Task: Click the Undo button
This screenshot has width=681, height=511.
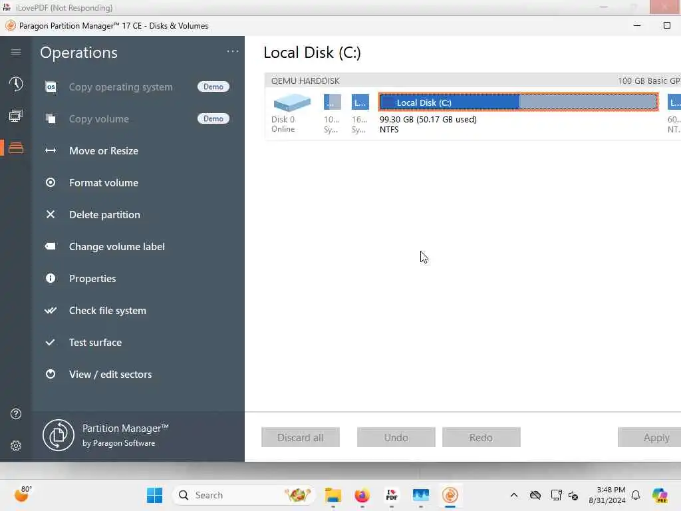Action: click(396, 437)
